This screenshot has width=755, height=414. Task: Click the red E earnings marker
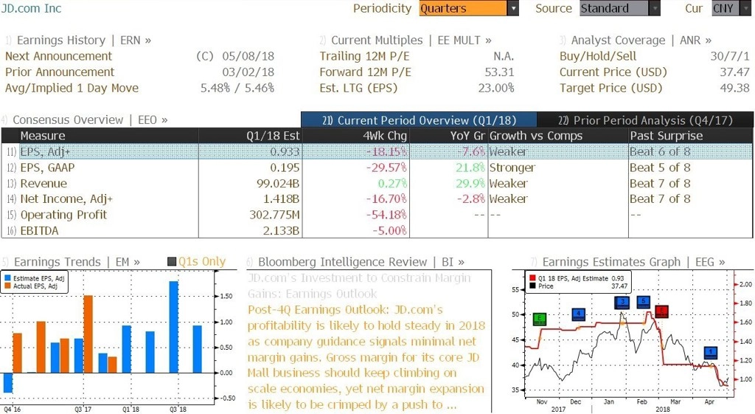click(x=661, y=311)
